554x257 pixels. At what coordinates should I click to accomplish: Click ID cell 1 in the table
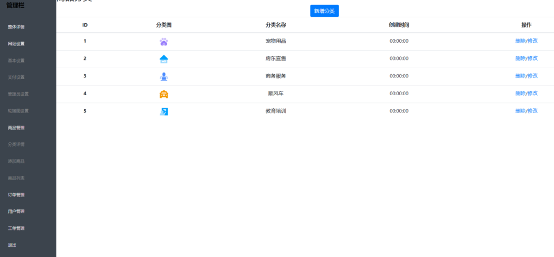pyautogui.click(x=85, y=41)
